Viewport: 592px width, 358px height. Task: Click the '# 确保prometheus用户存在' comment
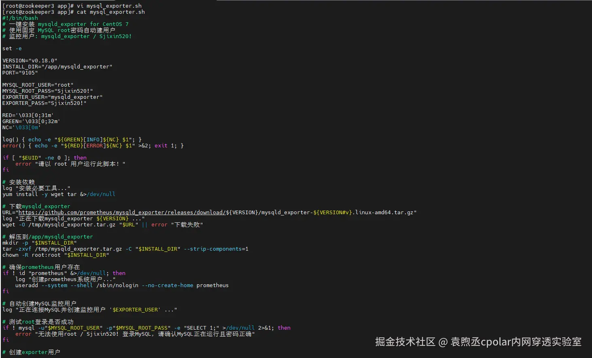coord(41,267)
